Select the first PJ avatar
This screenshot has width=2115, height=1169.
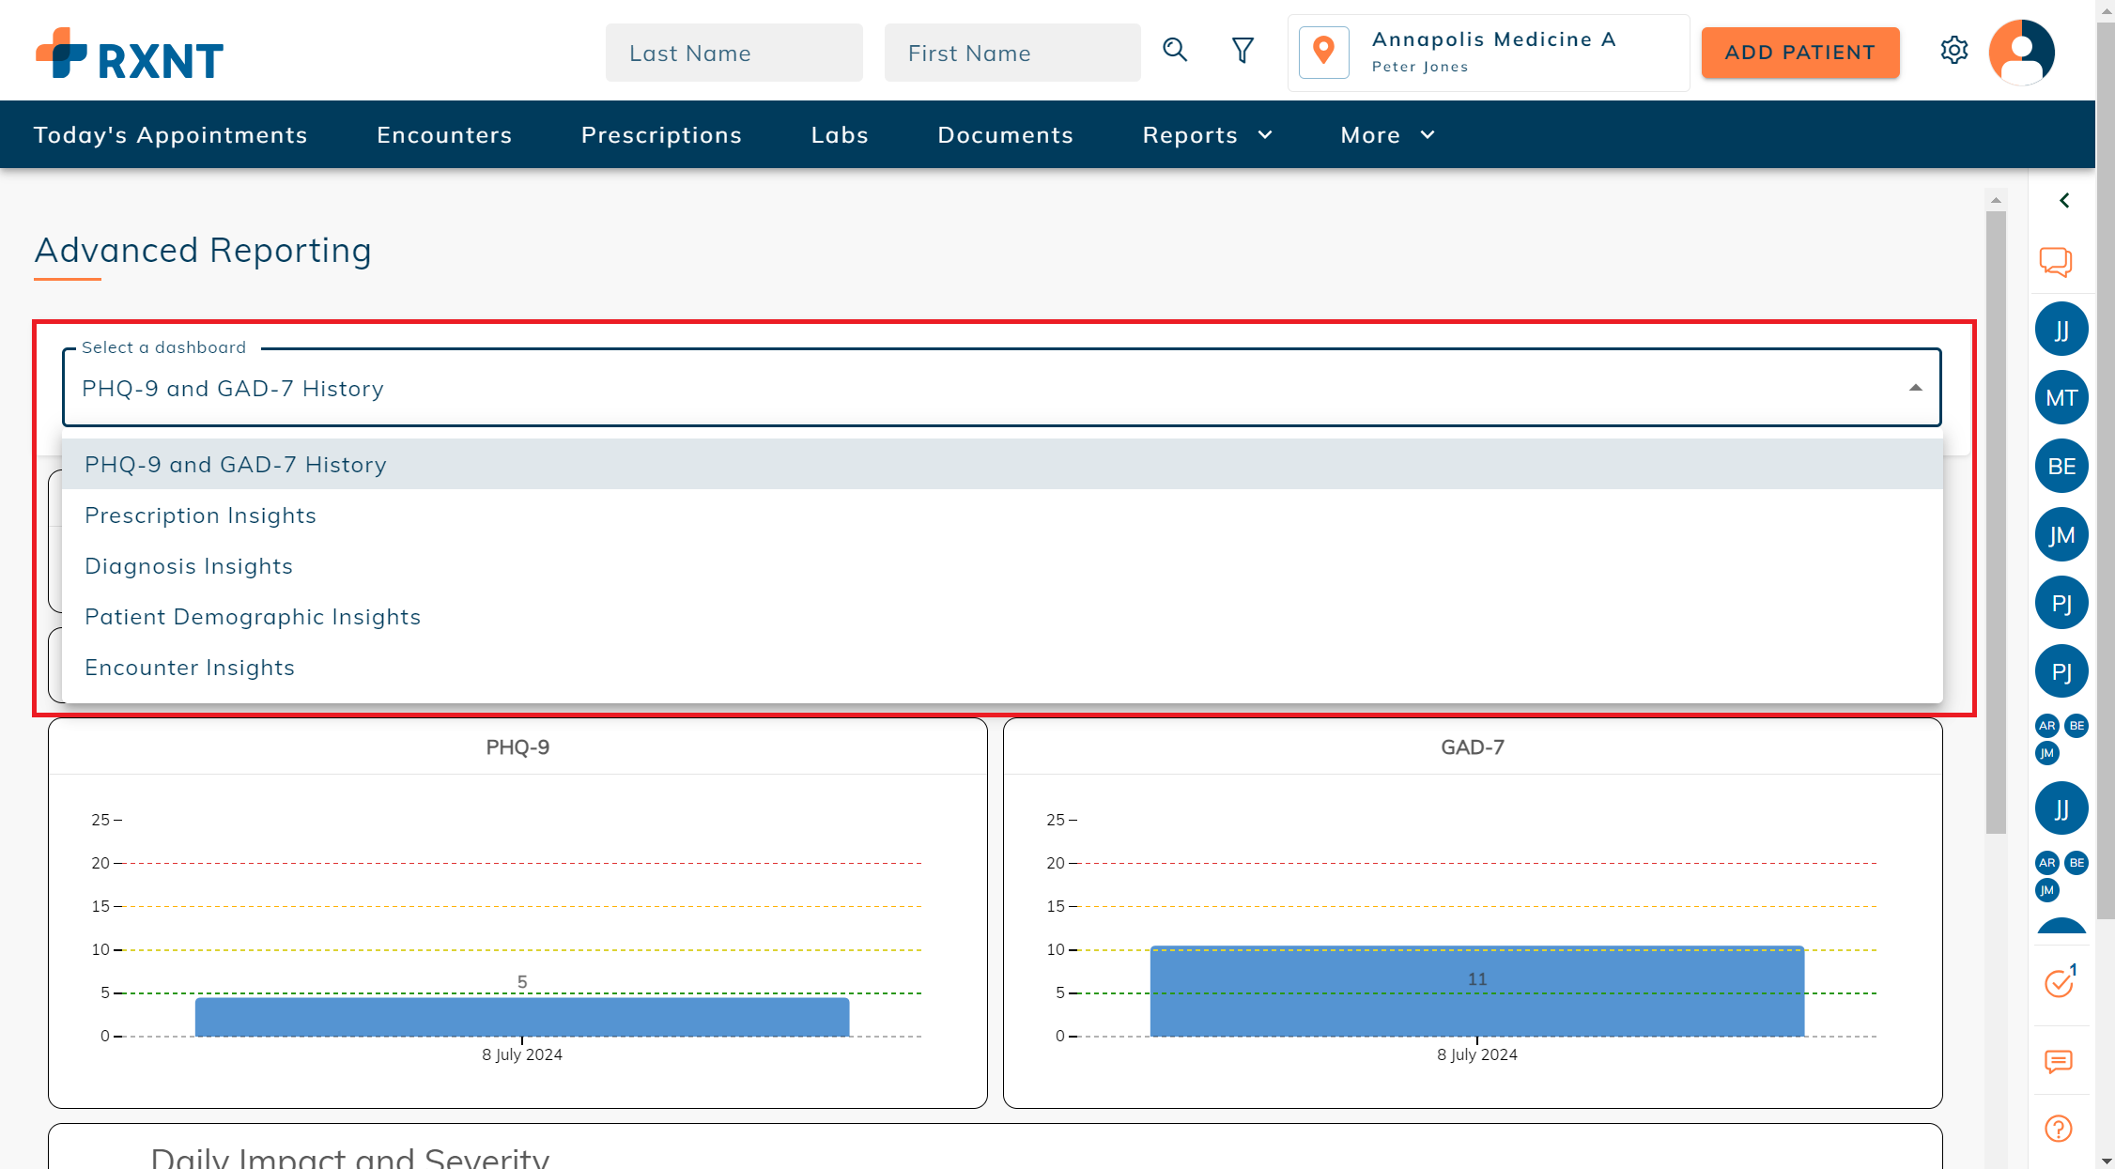pyautogui.click(x=2061, y=603)
